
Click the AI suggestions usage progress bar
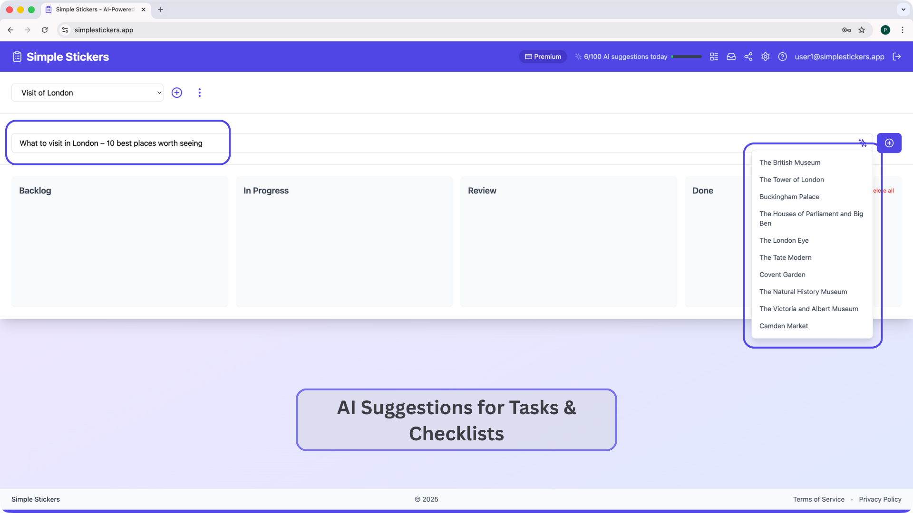[x=687, y=57]
